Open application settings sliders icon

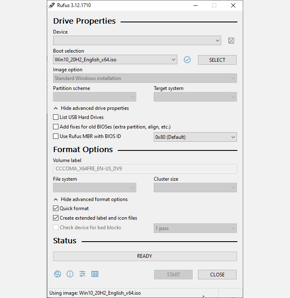82,274
